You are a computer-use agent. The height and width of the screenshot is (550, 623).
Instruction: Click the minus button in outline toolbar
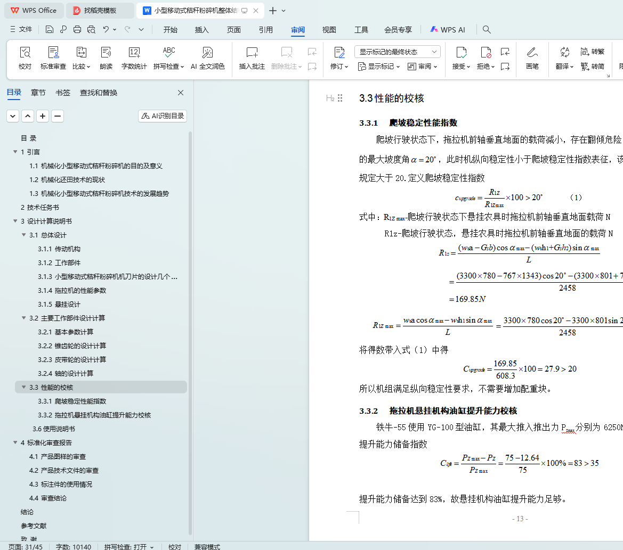point(58,116)
